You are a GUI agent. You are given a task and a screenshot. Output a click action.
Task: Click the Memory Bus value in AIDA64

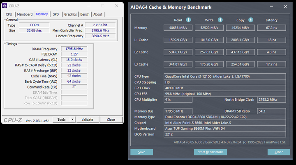pyautogui.click(x=178, y=111)
